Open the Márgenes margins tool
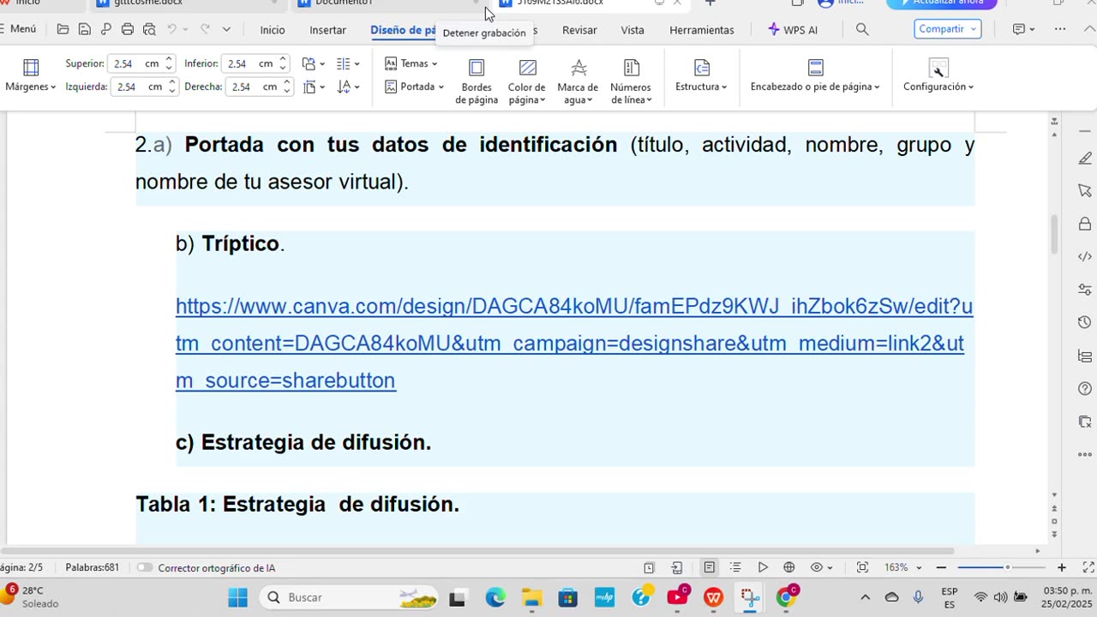This screenshot has height=617, width=1097. pos(30,75)
